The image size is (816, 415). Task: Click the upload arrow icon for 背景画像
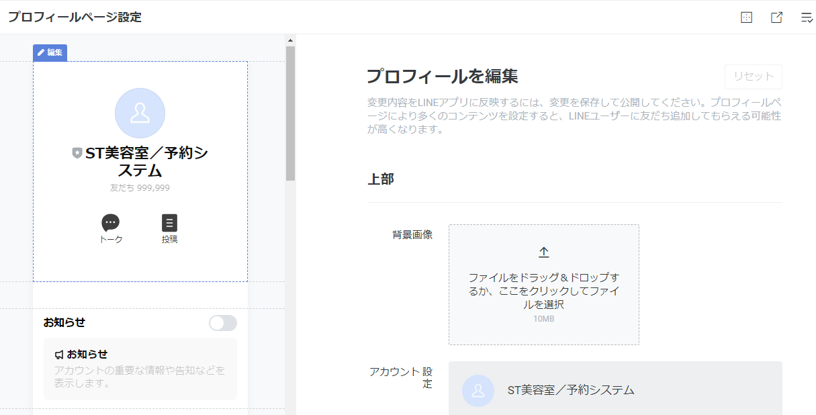(x=544, y=252)
